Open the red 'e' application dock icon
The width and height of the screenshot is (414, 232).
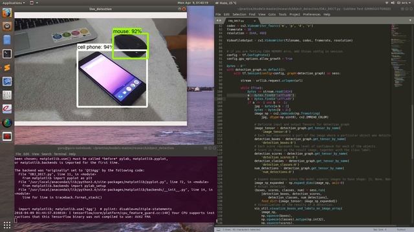[7, 109]
